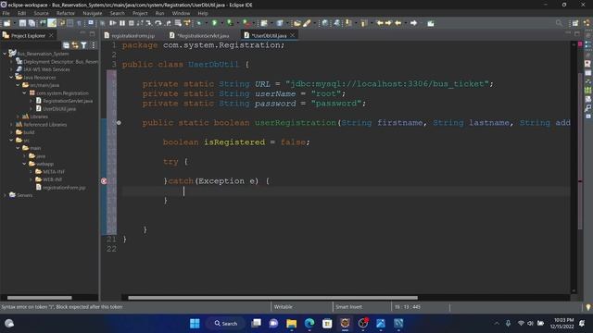Click the editor horizontal scrollbar

click(272, 298)
